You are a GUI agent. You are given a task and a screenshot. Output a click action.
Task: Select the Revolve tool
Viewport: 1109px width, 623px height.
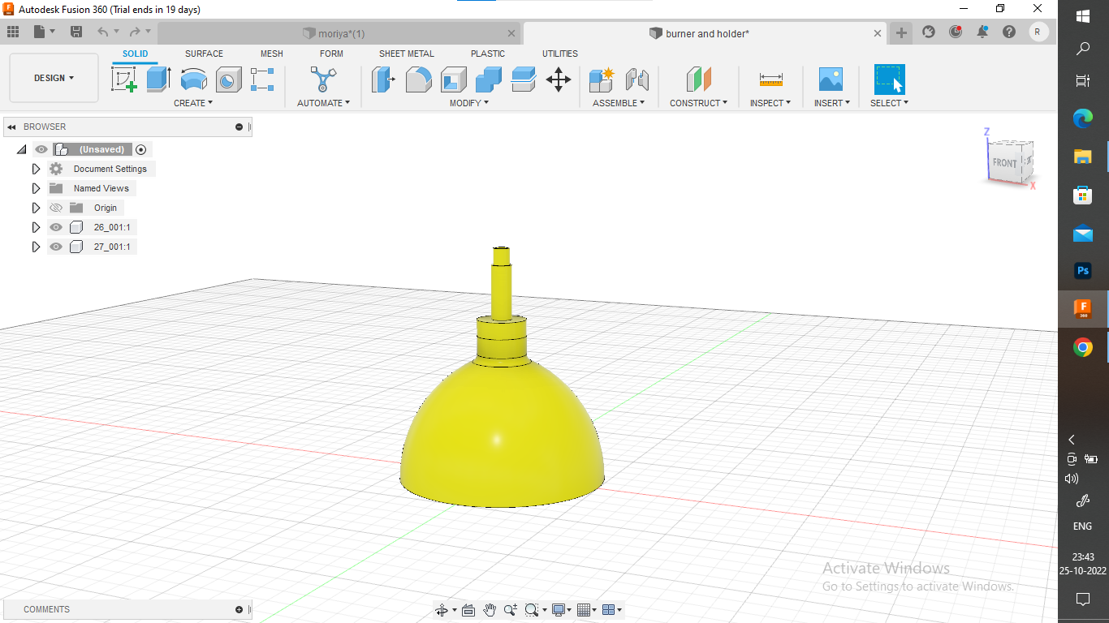point(193,79)
